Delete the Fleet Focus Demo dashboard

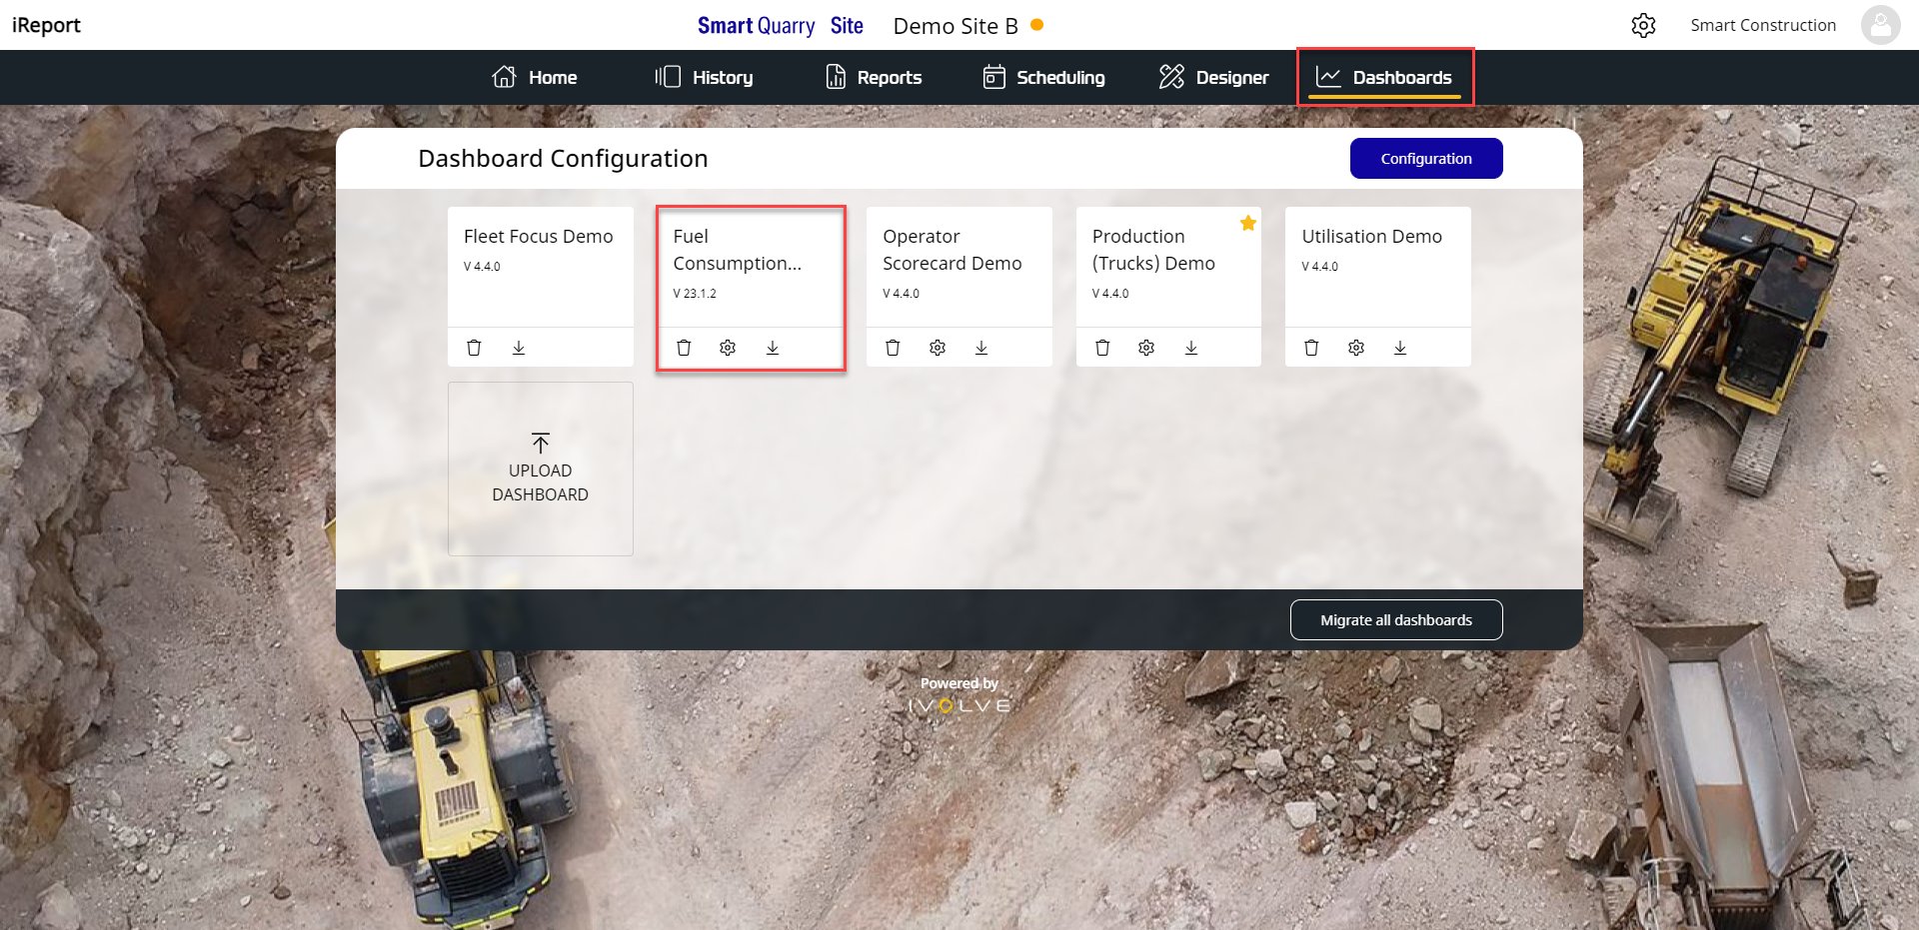pyautogui.click(x=475, y=348)
